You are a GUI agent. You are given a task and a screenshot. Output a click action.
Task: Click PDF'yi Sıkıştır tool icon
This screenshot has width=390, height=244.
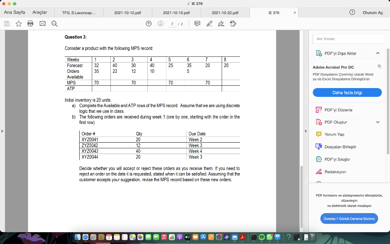click(x=319, y=159)
